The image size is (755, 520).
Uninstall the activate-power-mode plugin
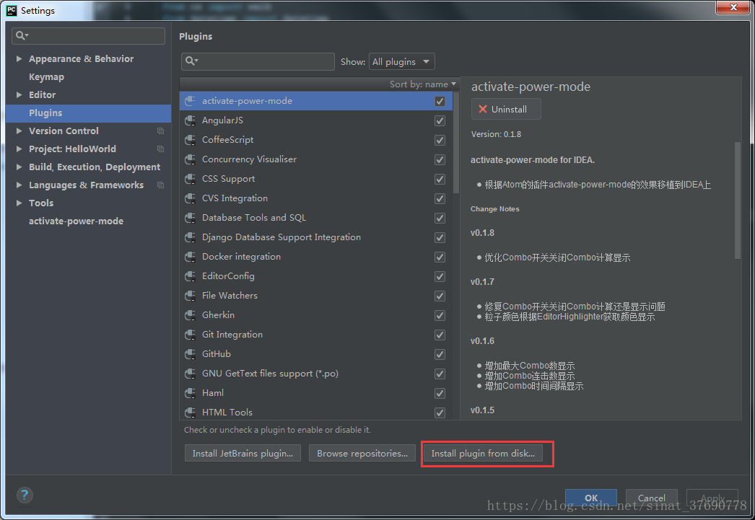point(506,109)
